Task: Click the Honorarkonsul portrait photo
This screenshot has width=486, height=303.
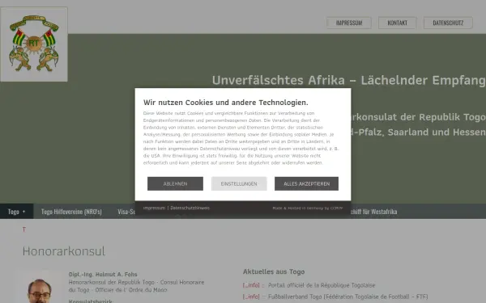Action: (x=40, y=288)
